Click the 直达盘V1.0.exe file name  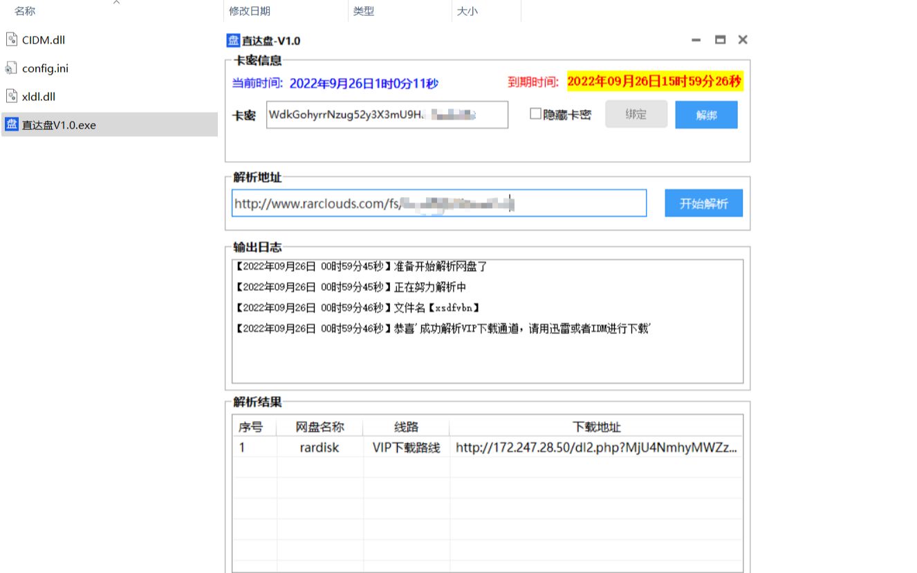(59, 125)
